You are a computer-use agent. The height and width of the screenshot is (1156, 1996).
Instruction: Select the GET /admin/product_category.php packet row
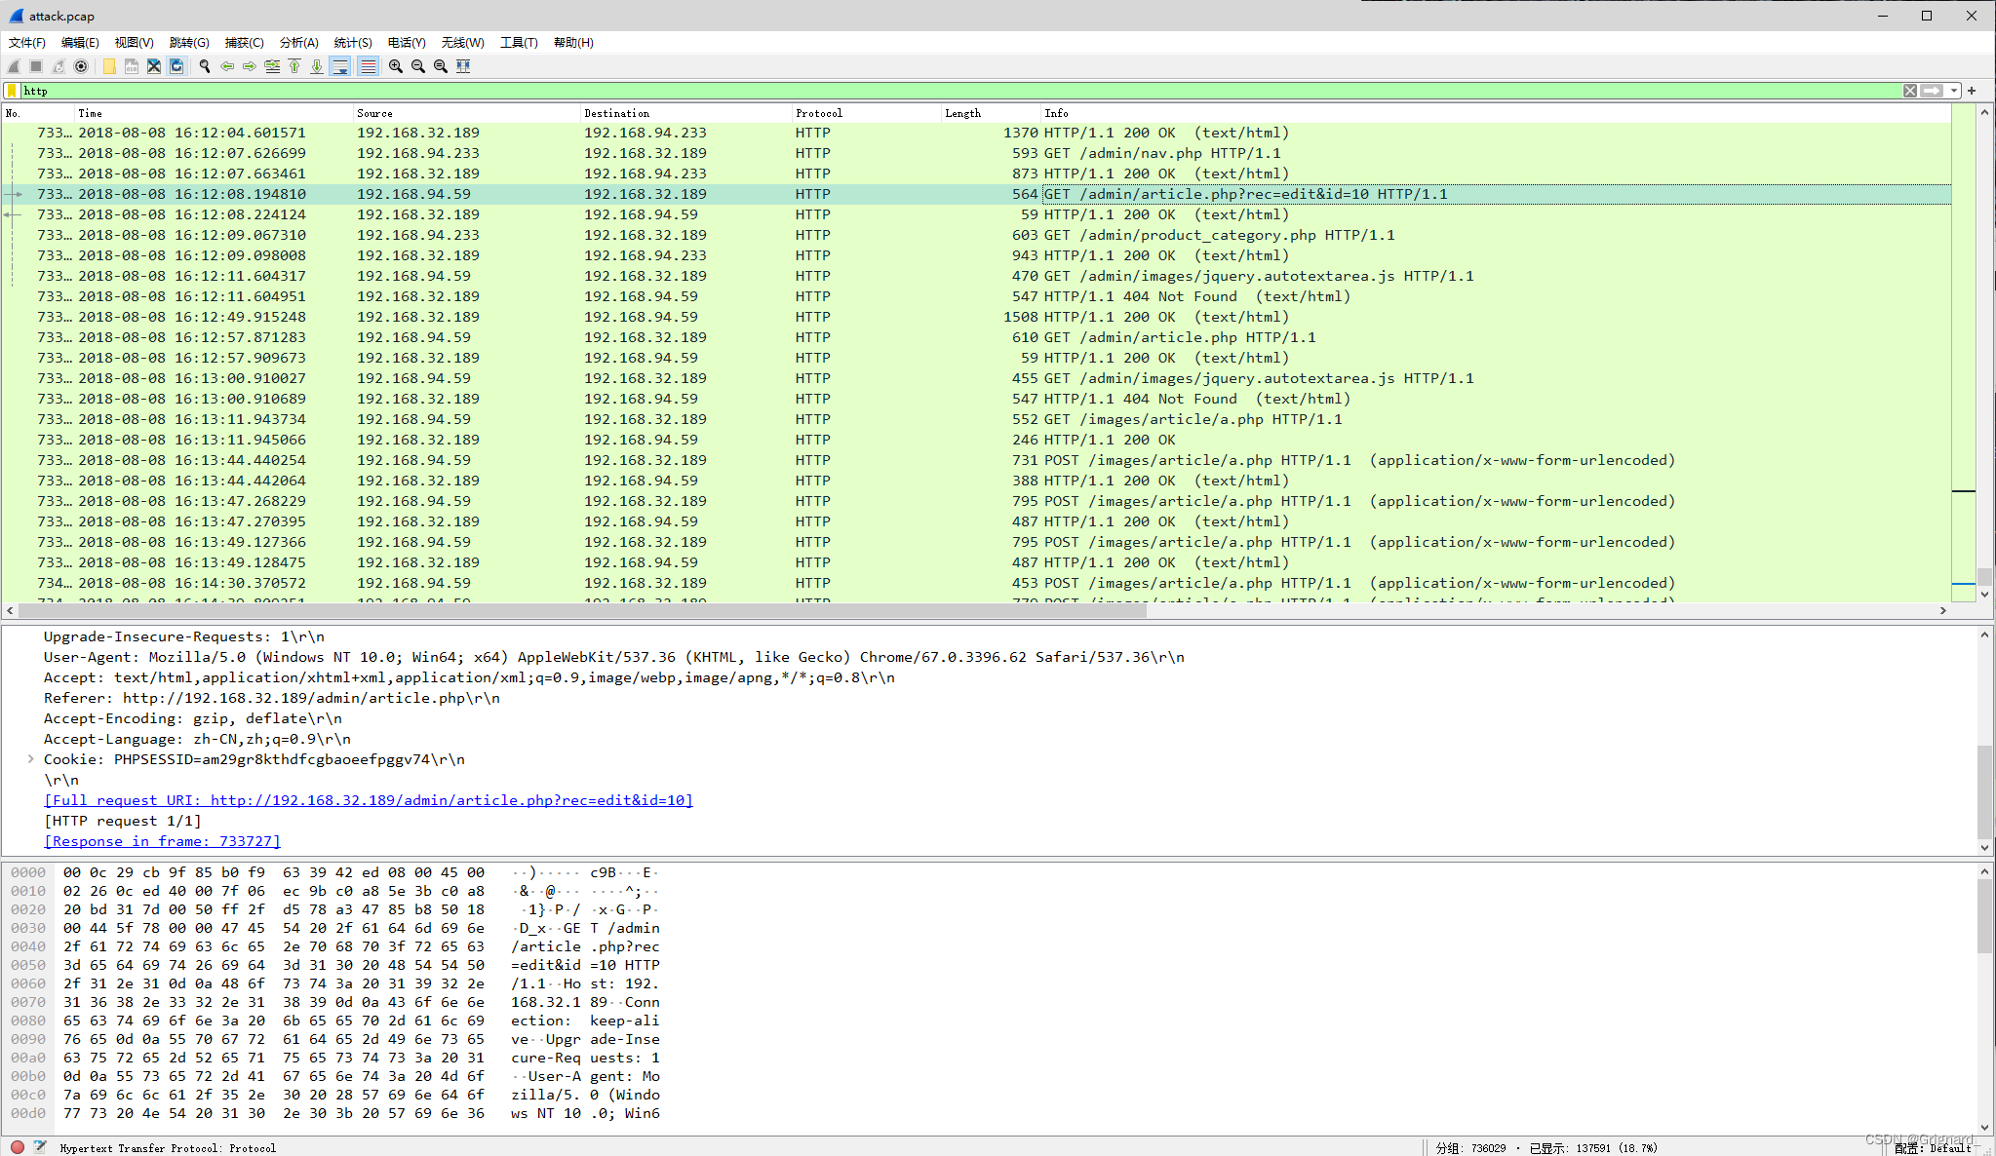click(975, 235)
